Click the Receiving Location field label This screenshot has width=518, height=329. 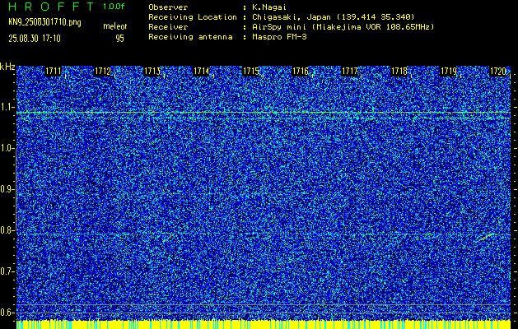coord(193,16)
